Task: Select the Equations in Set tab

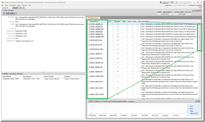Action: click(93, 18)
